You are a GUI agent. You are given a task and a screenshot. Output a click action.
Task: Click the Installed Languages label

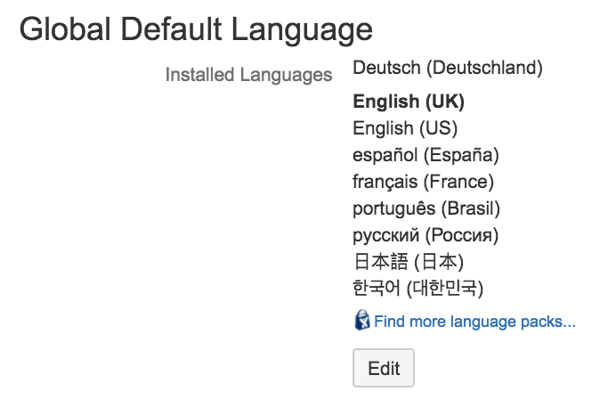[x=248, y=75]
